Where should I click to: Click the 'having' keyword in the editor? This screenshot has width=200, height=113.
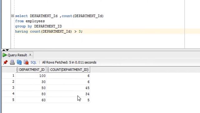coord(22,31)
